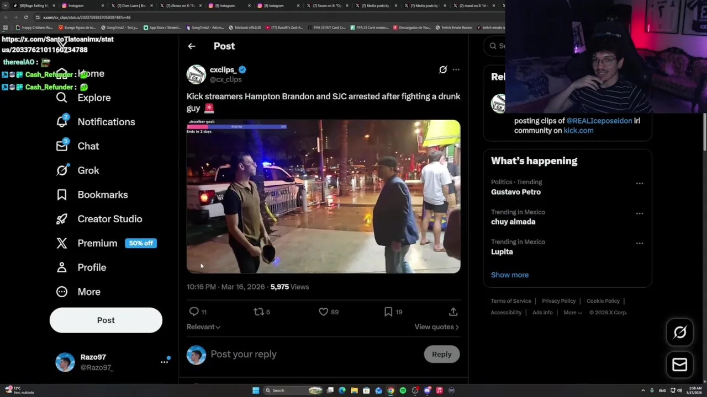Click the white Post button in sidebar
Screen dimensions: 707x397
coord(106,320)
